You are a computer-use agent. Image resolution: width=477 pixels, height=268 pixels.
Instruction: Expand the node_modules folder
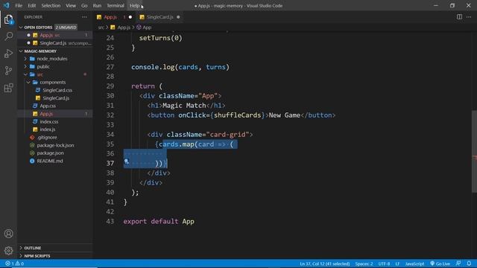point(26,59)
